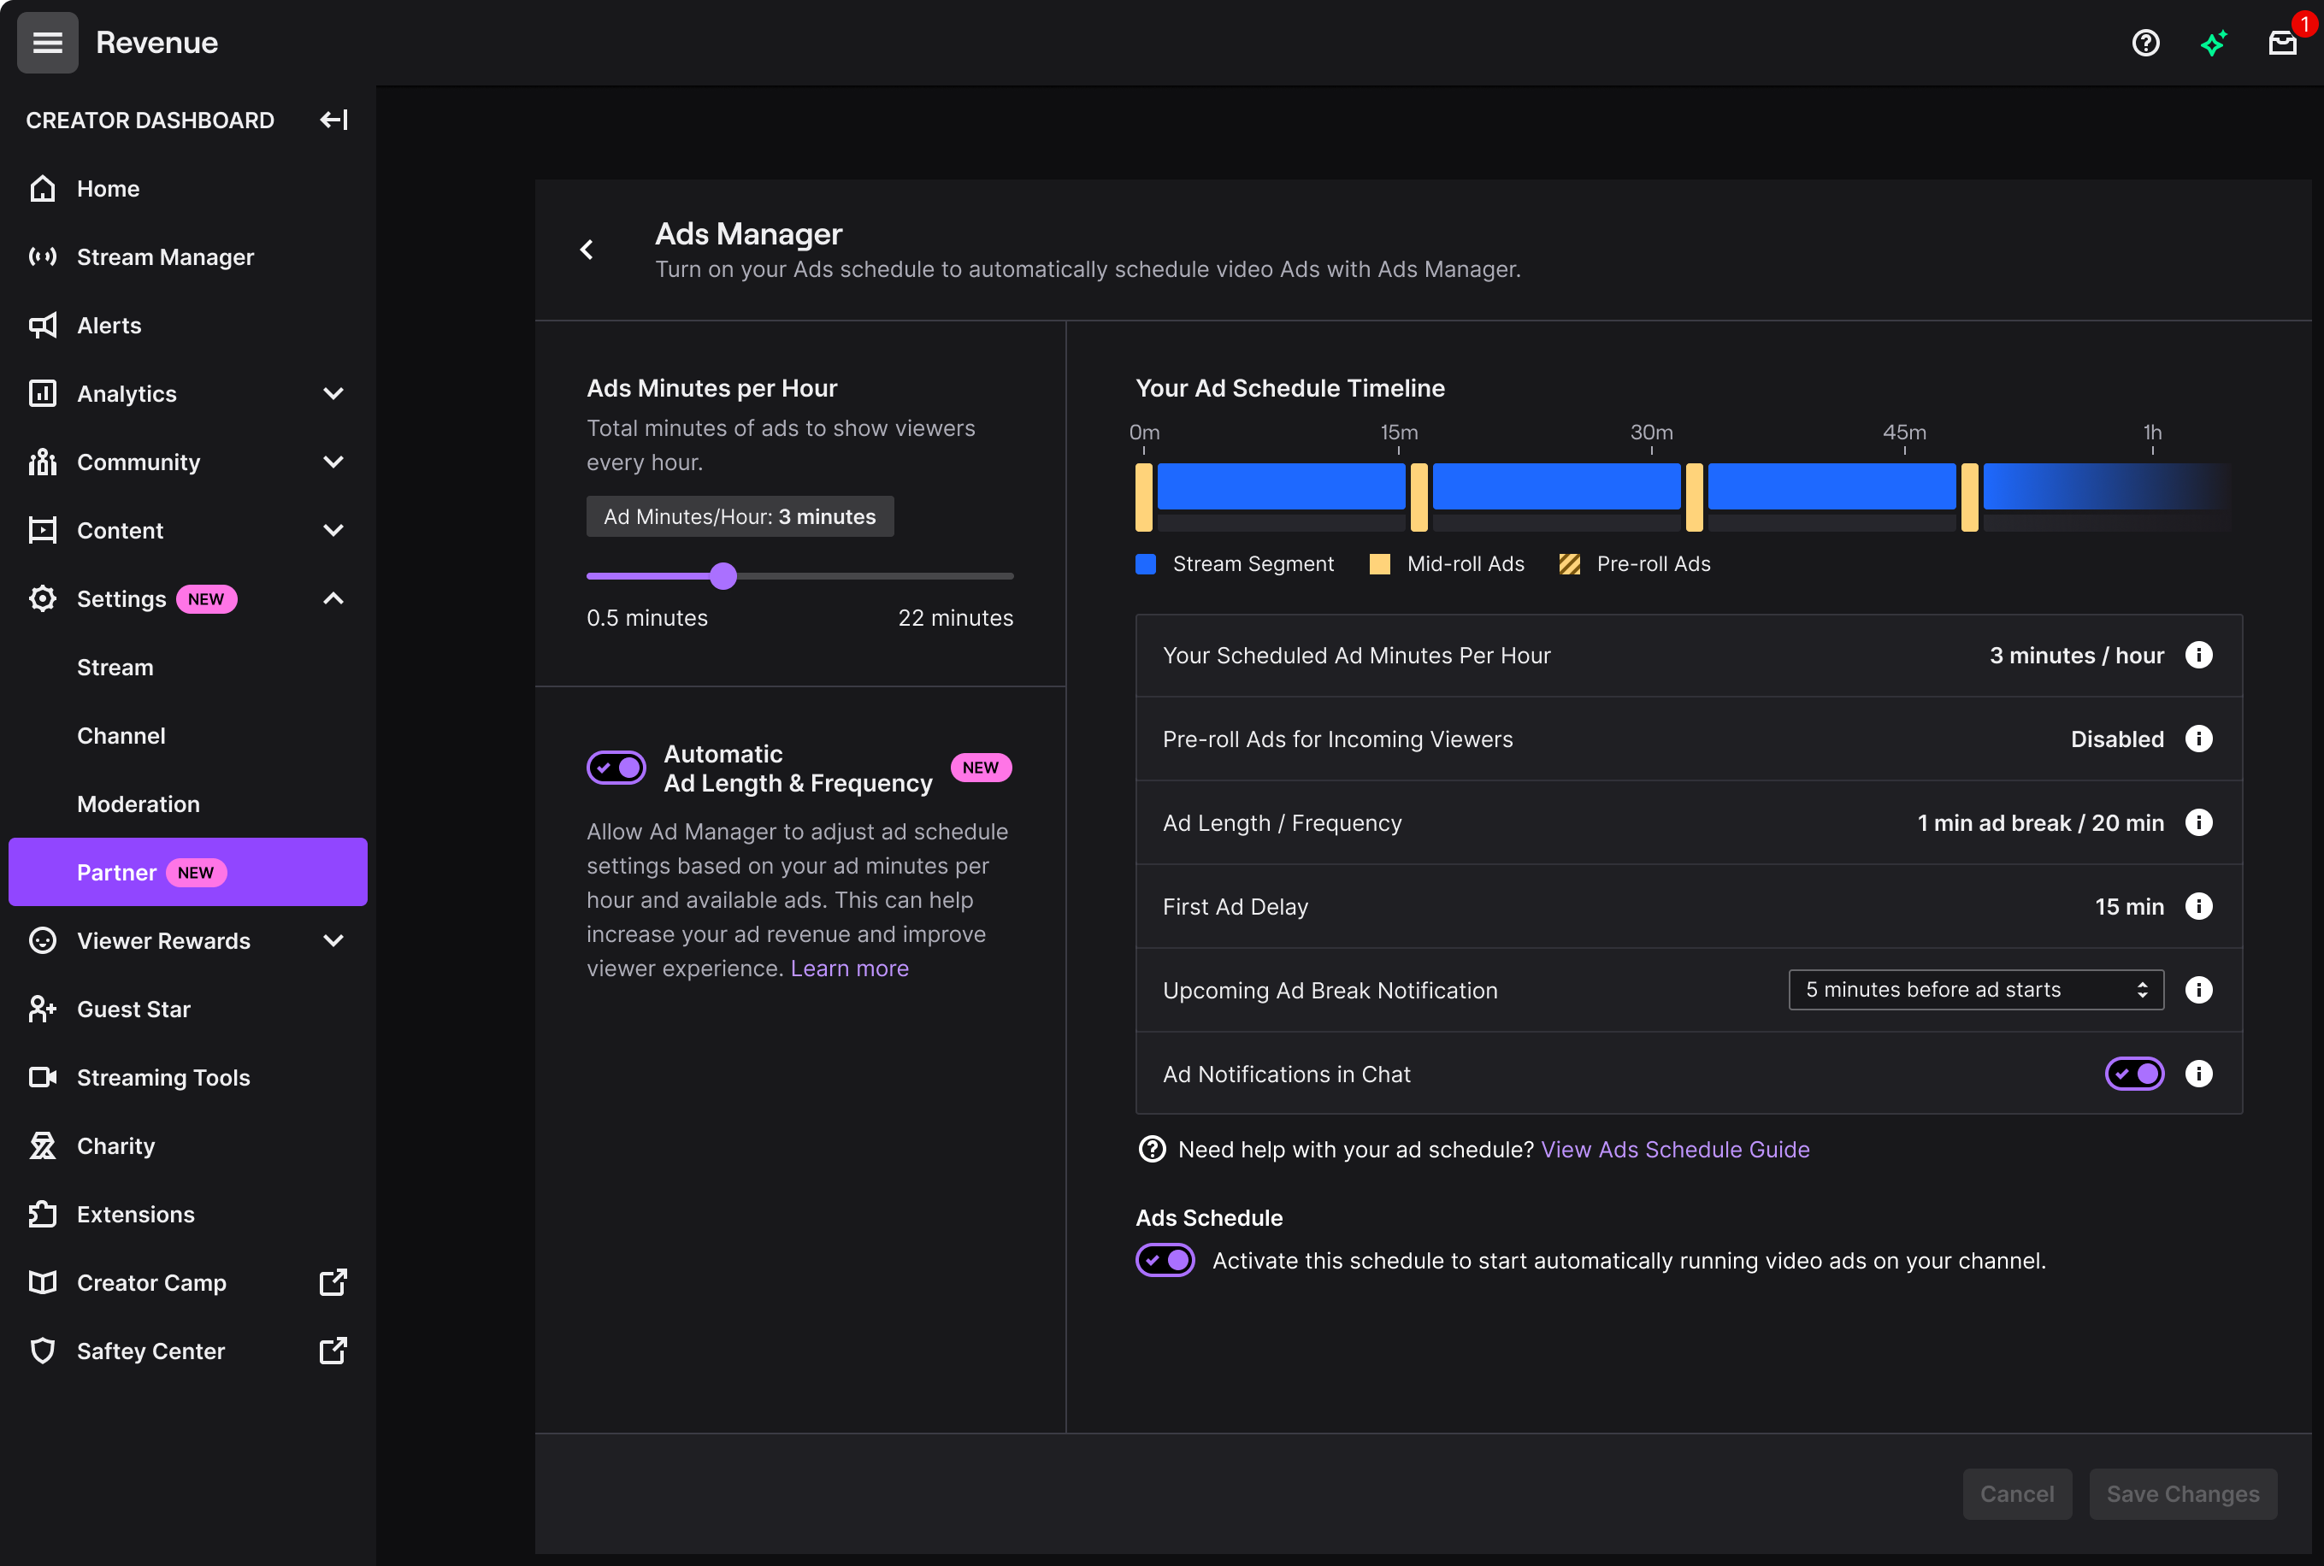Expand the Content submenu chevron

[333, 530]
